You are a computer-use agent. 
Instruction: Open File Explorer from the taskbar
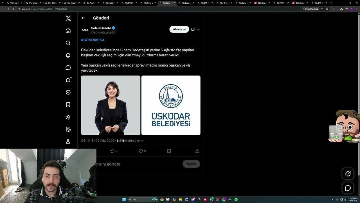pos(180,200)
